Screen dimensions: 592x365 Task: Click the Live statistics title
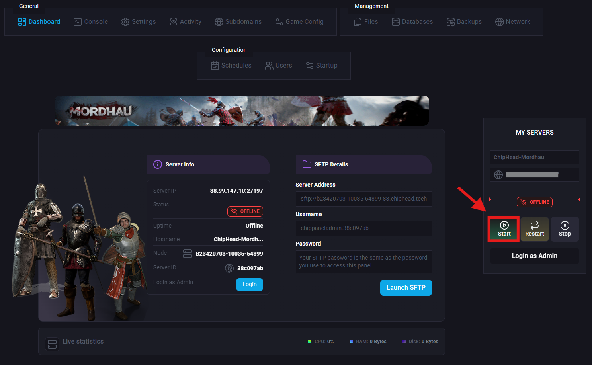[x=83, y=342]
